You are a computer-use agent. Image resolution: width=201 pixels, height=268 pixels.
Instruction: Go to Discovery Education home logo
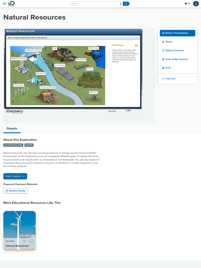pos(11,4)
